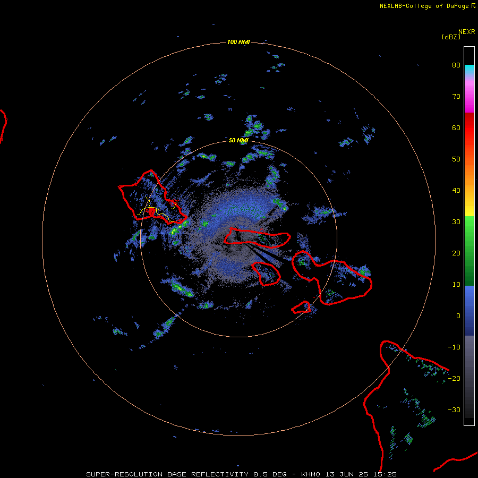The height and width of the screenshot is (478, 478).
Task: Select the 40 value on dBZ scale
Action: (456, 191)
